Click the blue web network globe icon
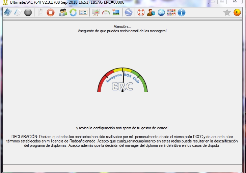246x173 pixels. (x=161, y=12)
